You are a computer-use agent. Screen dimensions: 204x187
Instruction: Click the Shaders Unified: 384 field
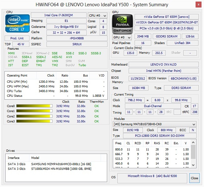tap(182, 43)
